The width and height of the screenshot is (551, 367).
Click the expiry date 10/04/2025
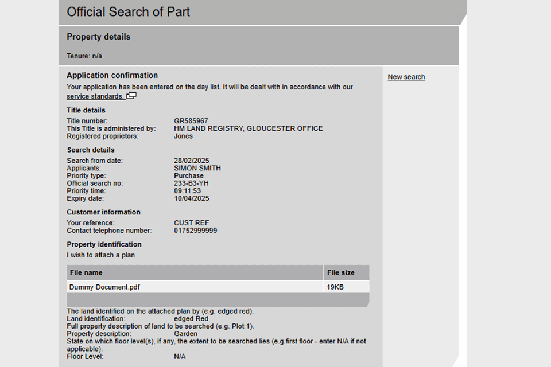click(x=191, y=198)
